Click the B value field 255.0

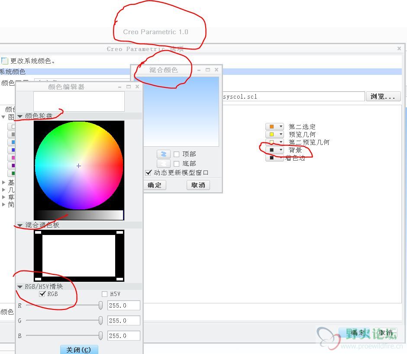(x=124, y=335)
